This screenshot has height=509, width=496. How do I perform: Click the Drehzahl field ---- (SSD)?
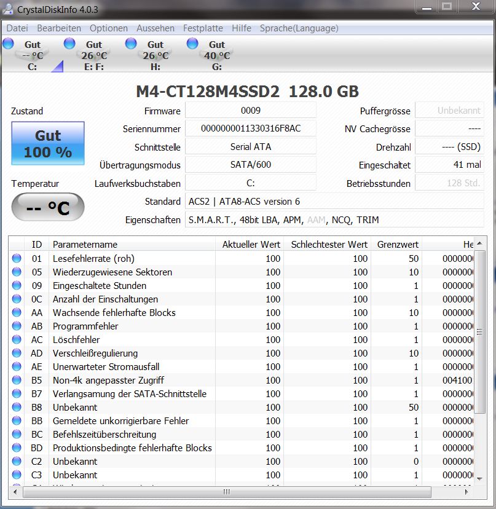coord(449,147)
